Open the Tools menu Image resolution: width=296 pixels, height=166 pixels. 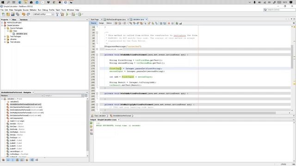[x=63, y=10]
